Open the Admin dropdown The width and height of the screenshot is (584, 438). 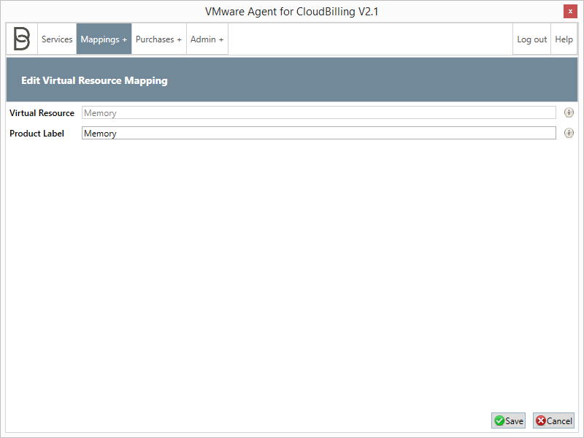(207, 39)
